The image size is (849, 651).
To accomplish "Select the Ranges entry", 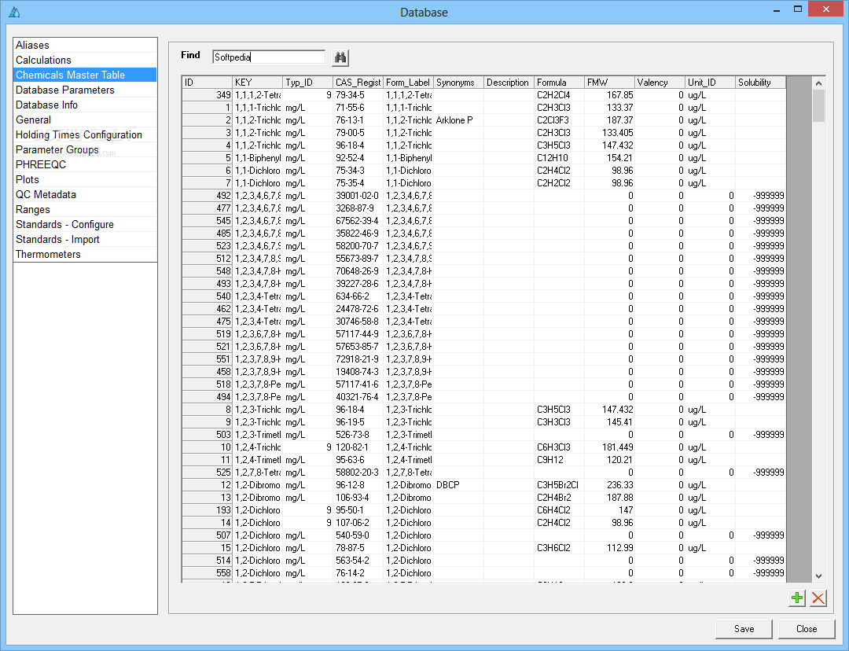I will point(85,210).
